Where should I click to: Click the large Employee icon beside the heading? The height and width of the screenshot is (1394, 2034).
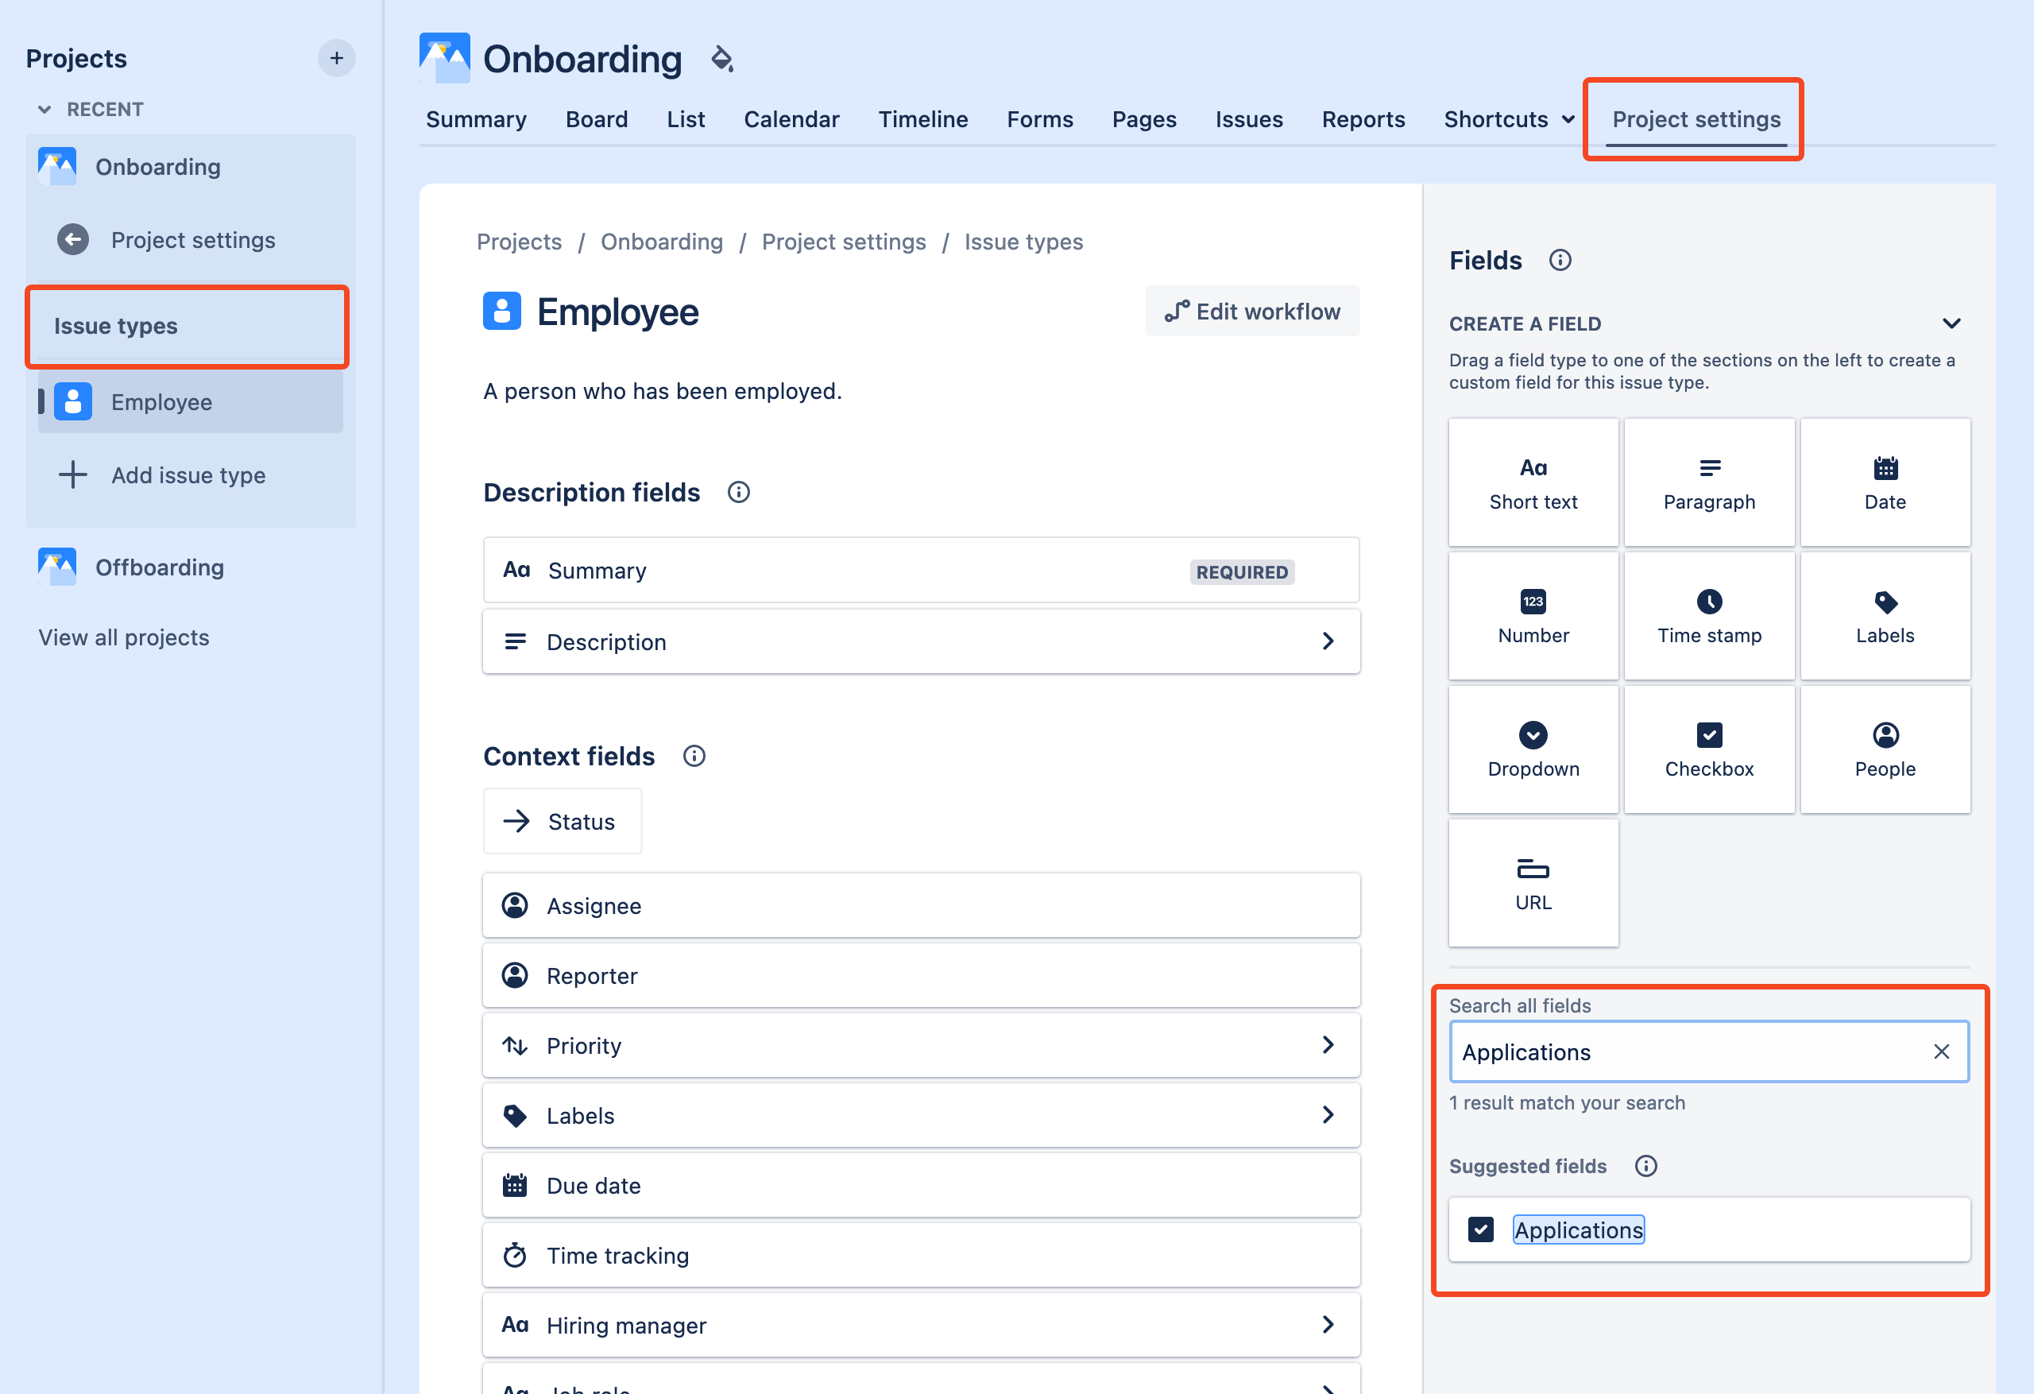point(502,312)
